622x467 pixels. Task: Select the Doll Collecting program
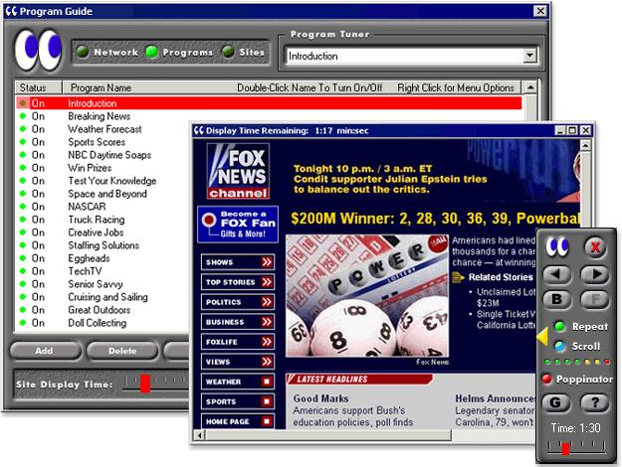[98, 323]
